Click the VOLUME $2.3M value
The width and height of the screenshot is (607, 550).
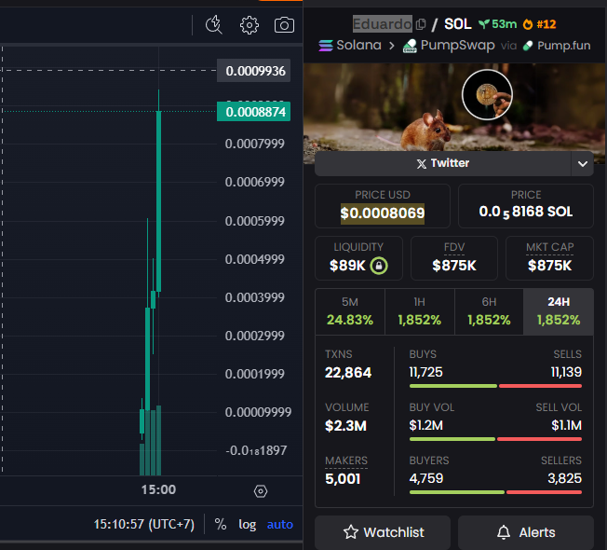tap(345, 426)
